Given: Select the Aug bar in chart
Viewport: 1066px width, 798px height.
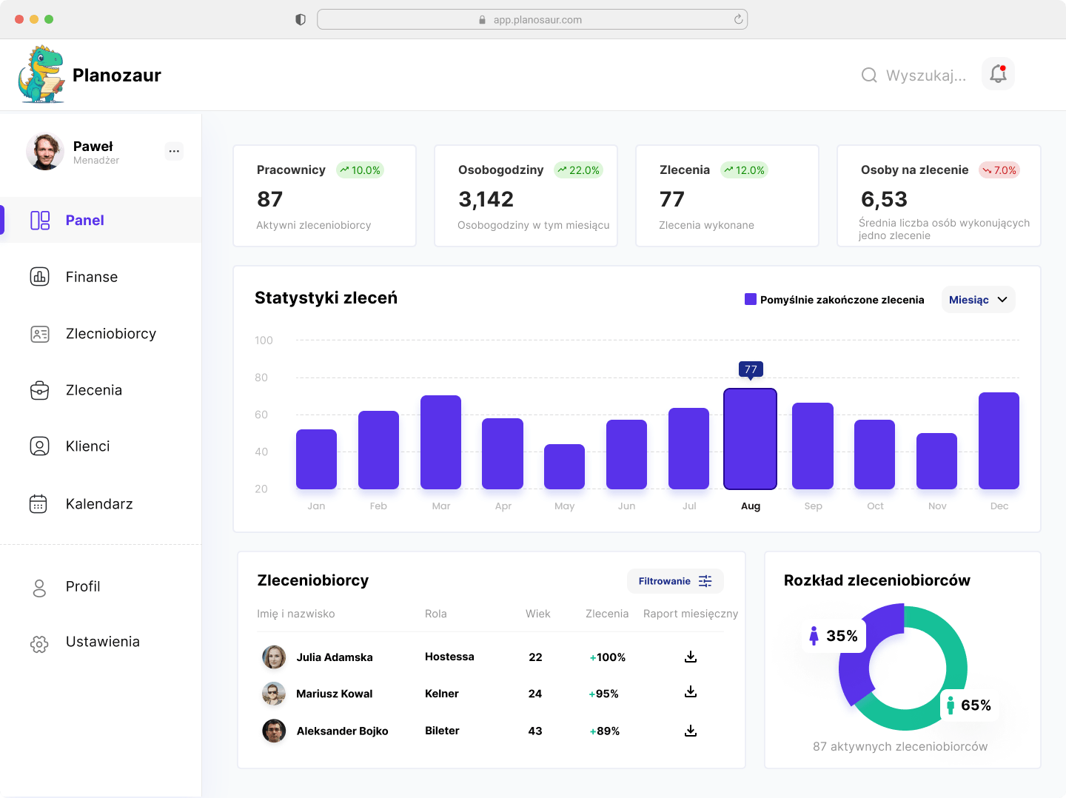Looking at the screenshot, I should click(750, 439).
